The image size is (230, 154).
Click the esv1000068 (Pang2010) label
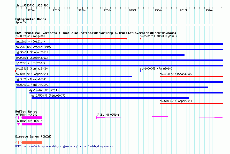(x=156, y=69)
